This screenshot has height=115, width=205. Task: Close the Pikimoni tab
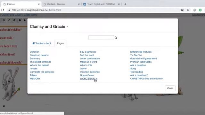(x=39, y=4)
